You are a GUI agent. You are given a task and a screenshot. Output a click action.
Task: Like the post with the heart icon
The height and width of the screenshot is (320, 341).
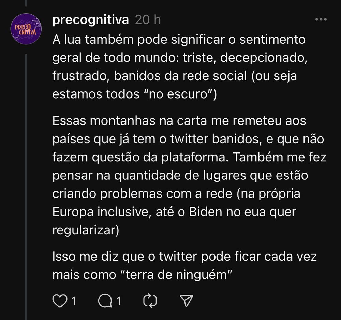pos(60,301)
